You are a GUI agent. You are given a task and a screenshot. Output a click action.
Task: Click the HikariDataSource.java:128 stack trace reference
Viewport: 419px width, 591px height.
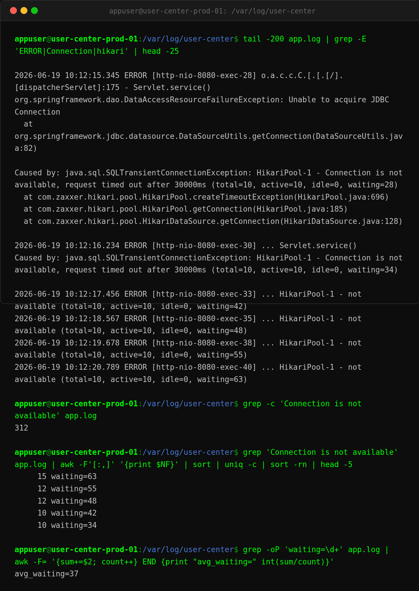(341, 222)
